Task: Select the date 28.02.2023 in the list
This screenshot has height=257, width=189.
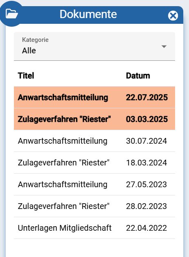Action: click(x=146, y=206)
